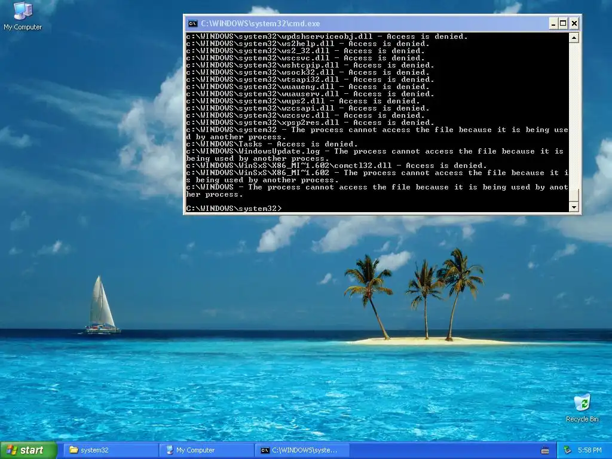Click the wpdshserviceobj.dll access denied line

click(327, 36)
